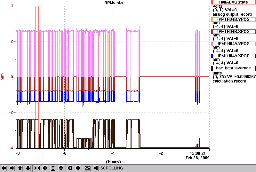Click the -6 tick label on time axis

point(64,153)
